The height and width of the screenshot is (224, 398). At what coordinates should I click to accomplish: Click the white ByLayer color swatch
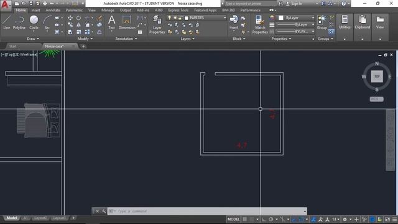280,18
